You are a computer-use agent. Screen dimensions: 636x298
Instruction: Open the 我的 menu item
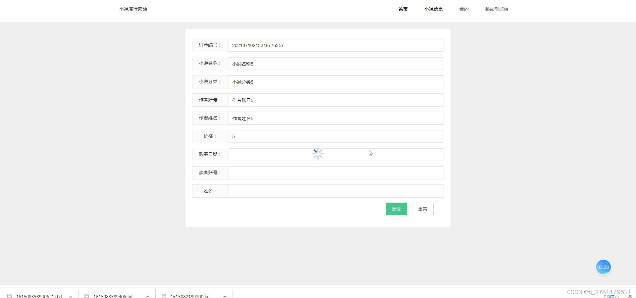click(464, 9)
